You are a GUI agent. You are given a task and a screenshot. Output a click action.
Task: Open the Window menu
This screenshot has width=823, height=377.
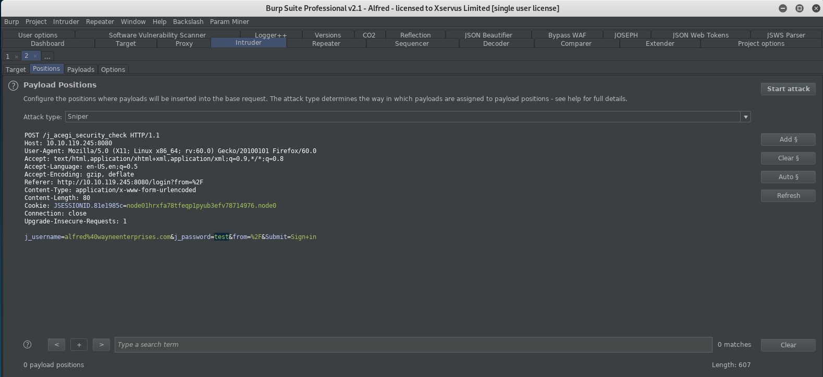133,22
